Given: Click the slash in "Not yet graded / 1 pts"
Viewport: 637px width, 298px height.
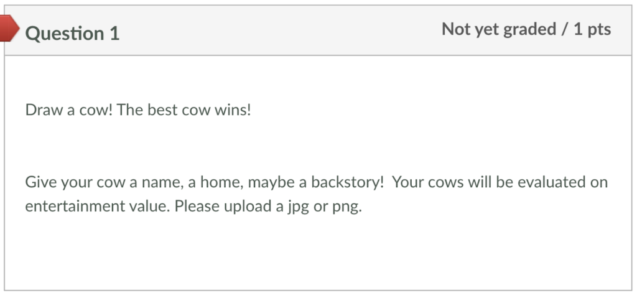Looking at the screenshot, I should point(564,29).
